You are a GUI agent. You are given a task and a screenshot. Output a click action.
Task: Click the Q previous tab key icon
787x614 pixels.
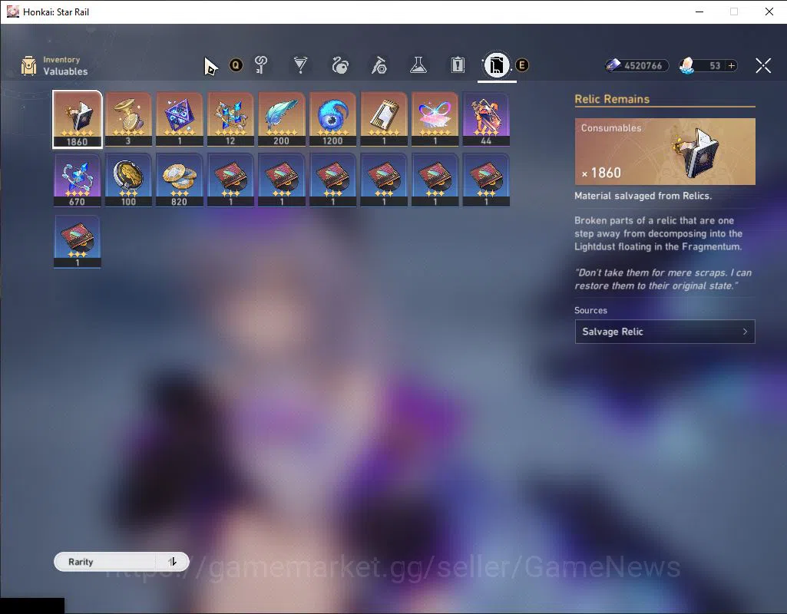[236, 64]
